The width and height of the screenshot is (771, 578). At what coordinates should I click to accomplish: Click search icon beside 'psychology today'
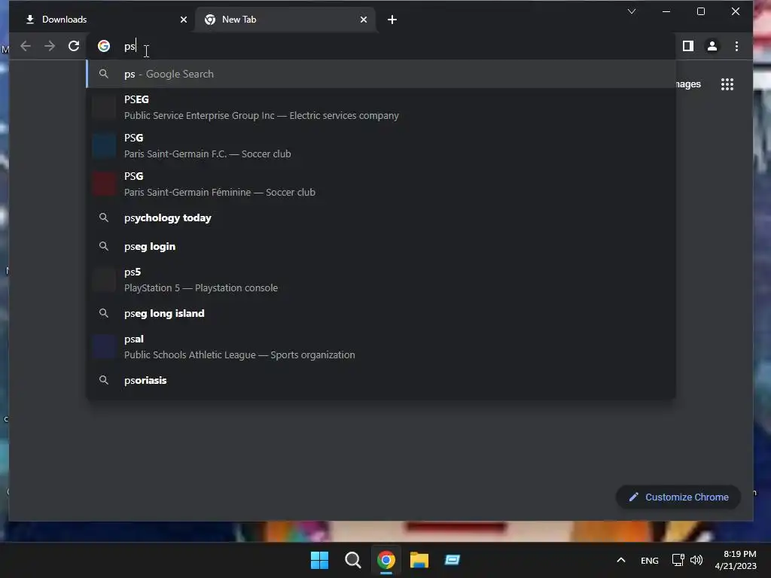[x=104, y=218]
